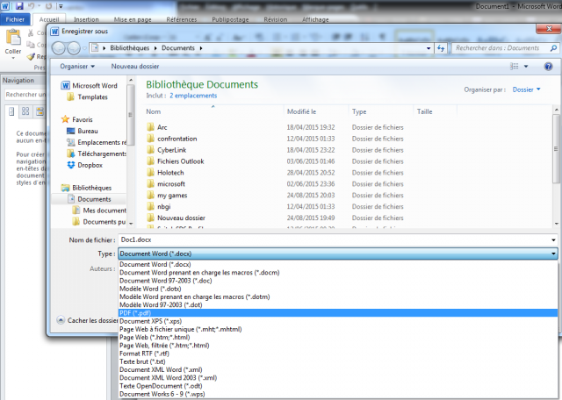Click the Nouveau dossier button
562x400 pixels.
pos(135,67)
